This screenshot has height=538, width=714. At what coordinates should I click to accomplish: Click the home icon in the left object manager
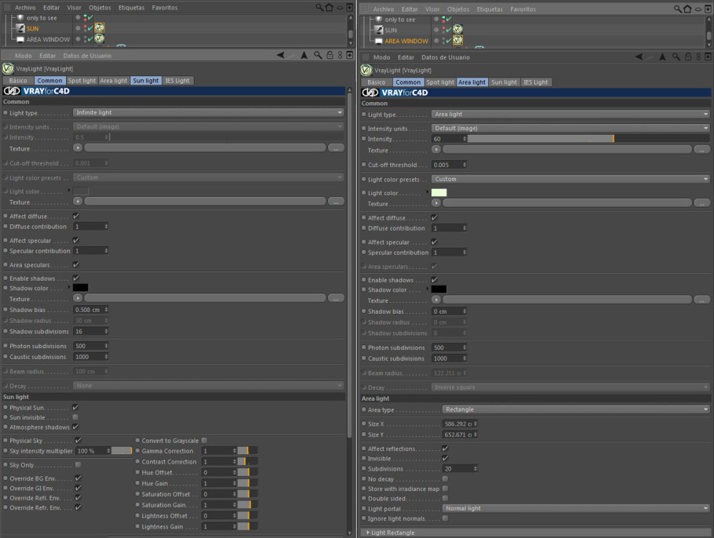coord(330,7)
